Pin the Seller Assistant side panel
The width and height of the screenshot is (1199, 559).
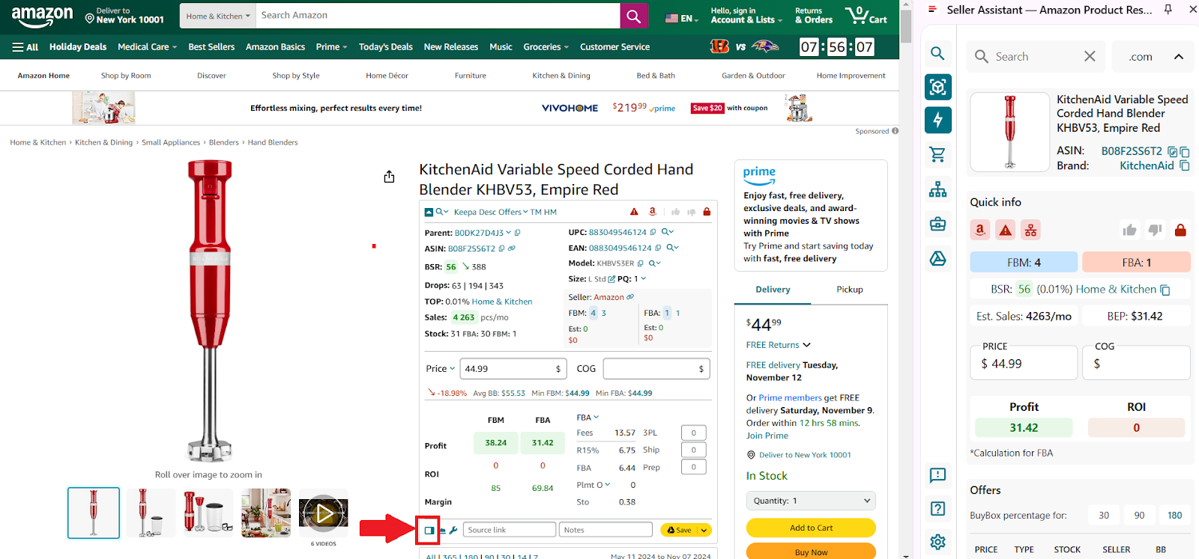point(1168,10)
